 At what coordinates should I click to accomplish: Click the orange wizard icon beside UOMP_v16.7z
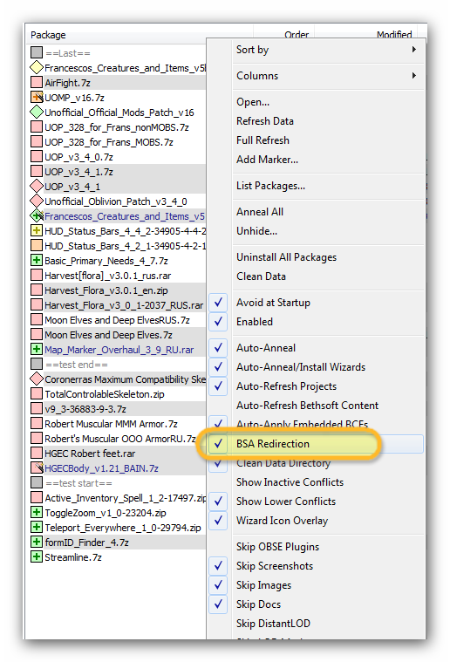click(37, 98)
